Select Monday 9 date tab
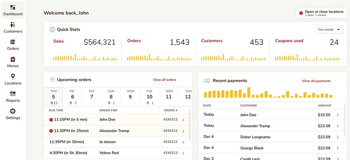 point(130,97)
